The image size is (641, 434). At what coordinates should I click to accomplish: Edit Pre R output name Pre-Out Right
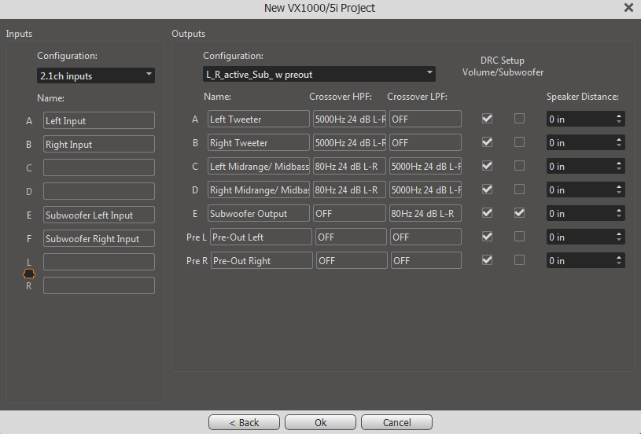point(262,261)
